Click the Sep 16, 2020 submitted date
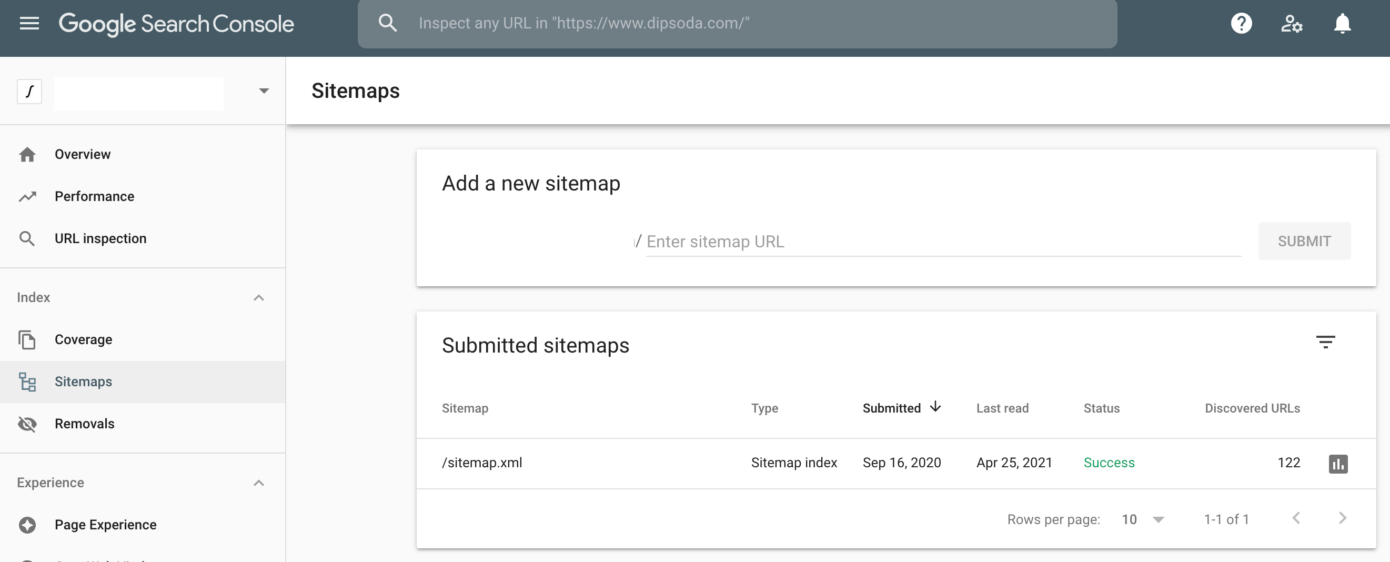Image resolution: width=1390 pixels, height=562 pixels. click(x=902, y=463)
